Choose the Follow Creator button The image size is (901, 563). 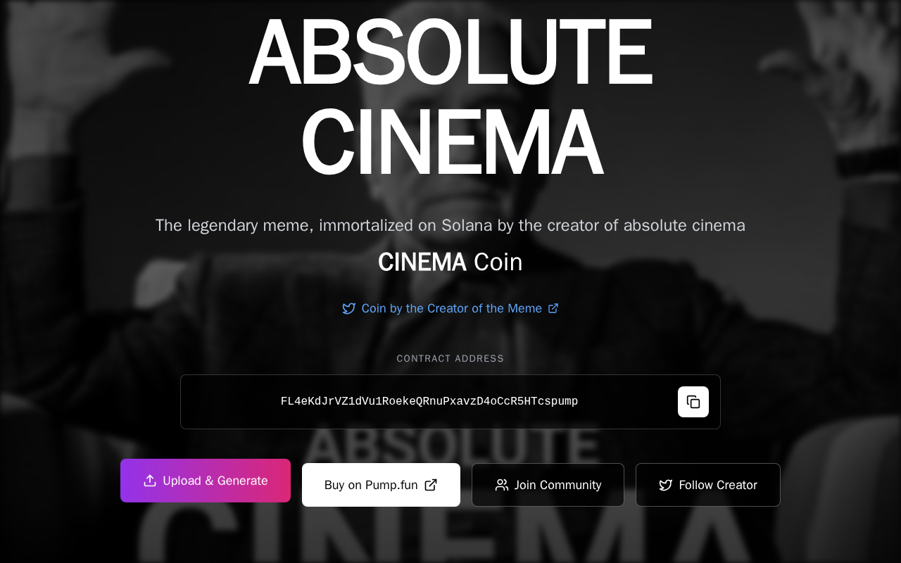[708, 485]
